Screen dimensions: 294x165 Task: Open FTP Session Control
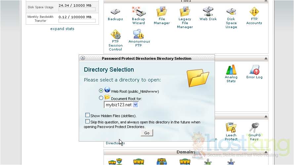coord(115,40)
